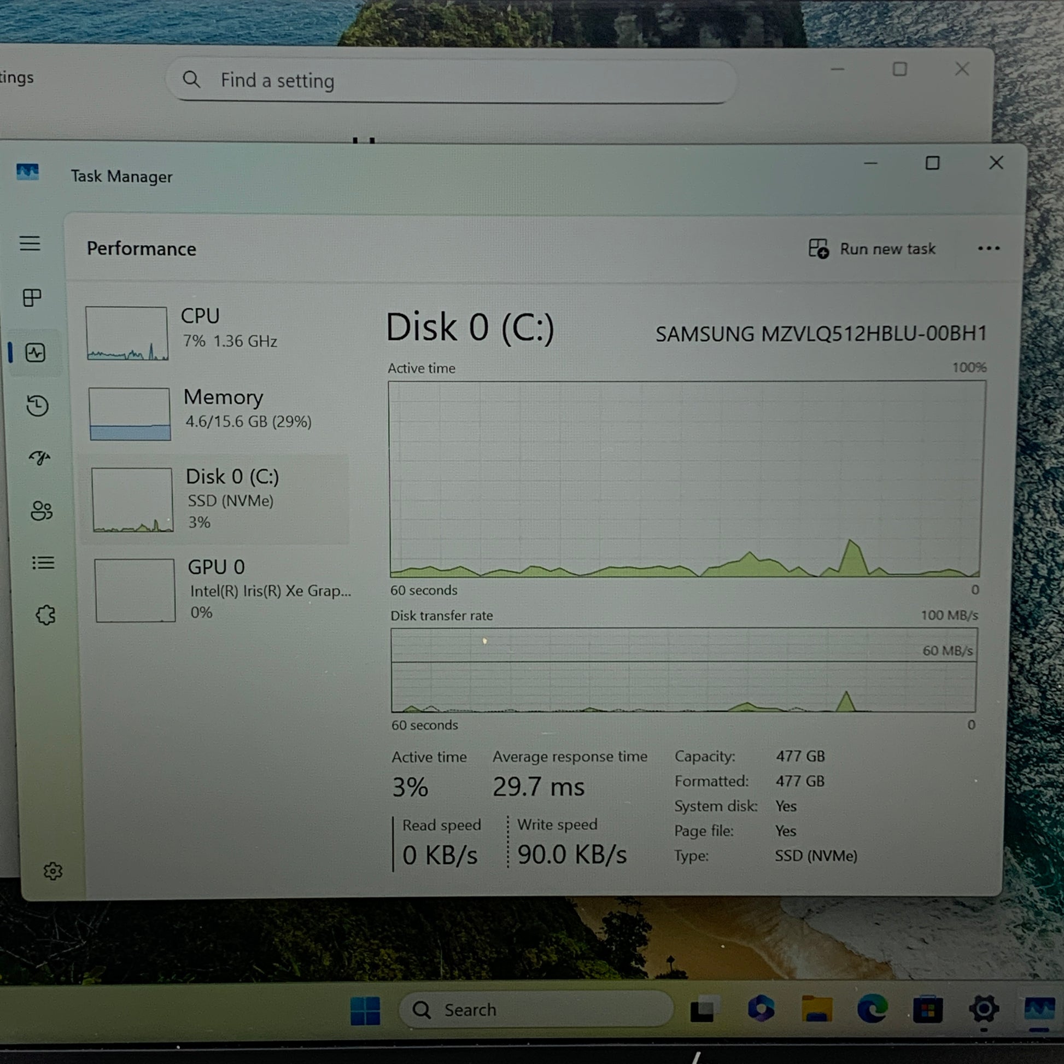Image resolution: width=1064 pixels, height=1064 pixels.
Task: Select the Performance page icon
Action: click(x=35, y=353)
